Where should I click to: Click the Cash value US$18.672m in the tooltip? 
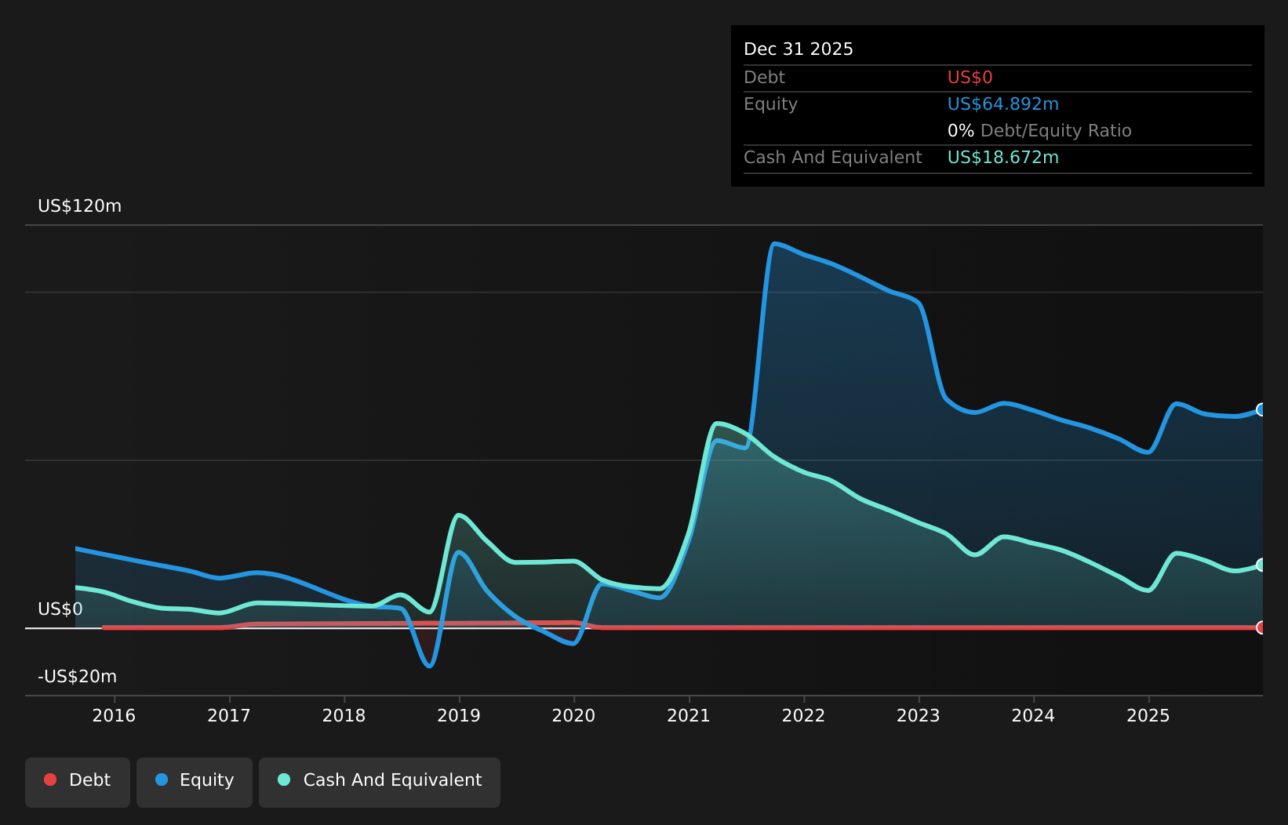pyautogui.click(x=1003, y=158)
